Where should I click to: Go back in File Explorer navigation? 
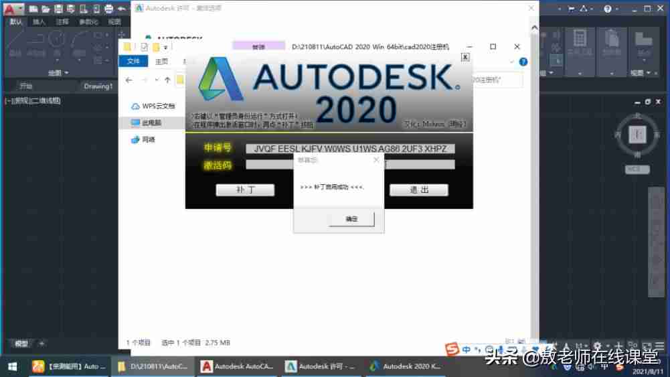click(129, 80)
